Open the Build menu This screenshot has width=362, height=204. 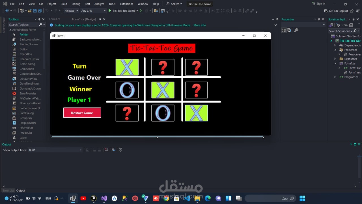pos(64,4)
